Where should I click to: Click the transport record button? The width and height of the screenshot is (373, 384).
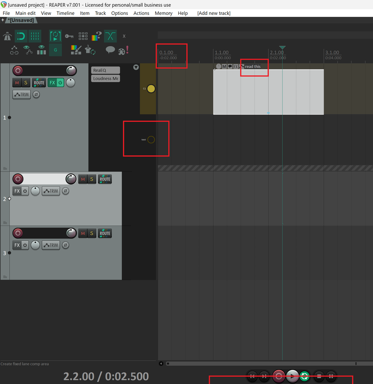click(279, 376)
